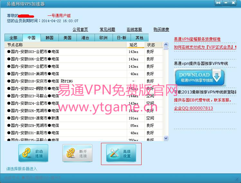Select node 国内-安徽006-合肥市 电信

coord(83,59)
